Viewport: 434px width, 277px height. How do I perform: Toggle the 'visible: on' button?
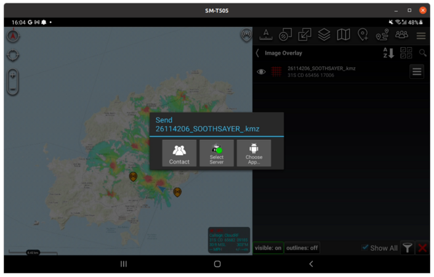click(268, 248)
